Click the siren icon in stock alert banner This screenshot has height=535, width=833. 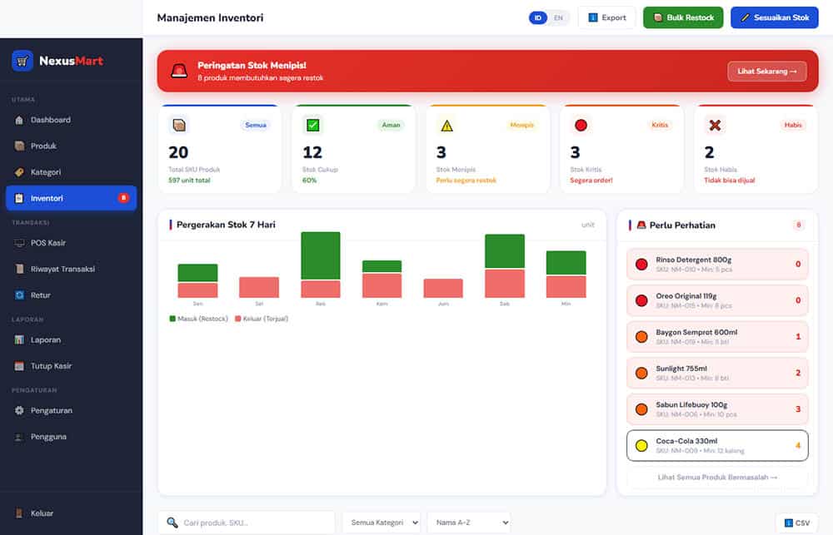pyautogui.click(x=179, y=71)
